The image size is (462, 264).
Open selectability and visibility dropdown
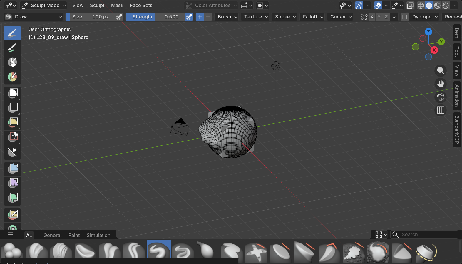345,5
